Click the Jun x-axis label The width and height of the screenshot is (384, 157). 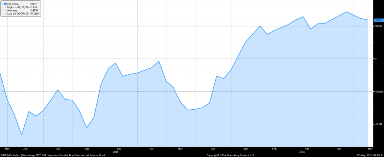click(x=25, y=149)
